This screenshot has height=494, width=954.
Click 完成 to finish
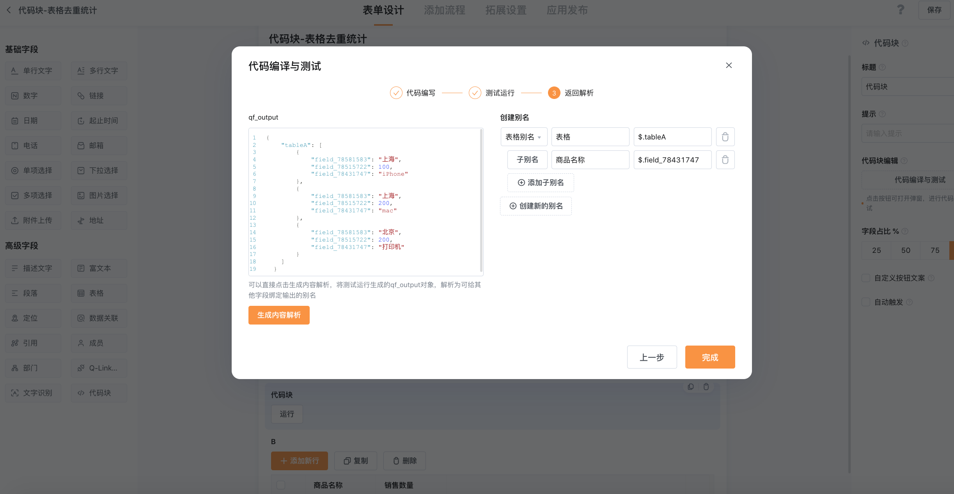pos(710,357)
